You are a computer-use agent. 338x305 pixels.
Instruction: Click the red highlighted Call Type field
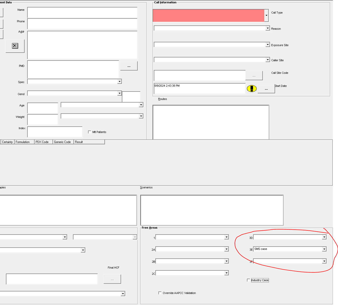pyautogui.click(x=208, y=16)
